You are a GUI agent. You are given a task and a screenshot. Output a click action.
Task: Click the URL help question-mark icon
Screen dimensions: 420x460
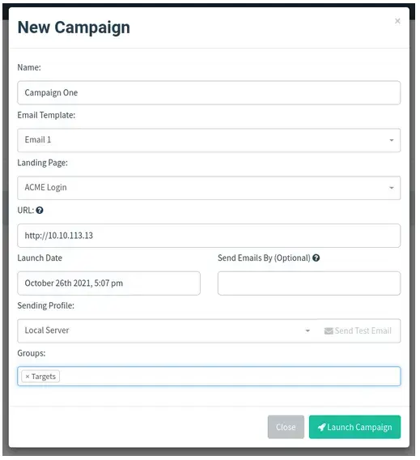40,210
